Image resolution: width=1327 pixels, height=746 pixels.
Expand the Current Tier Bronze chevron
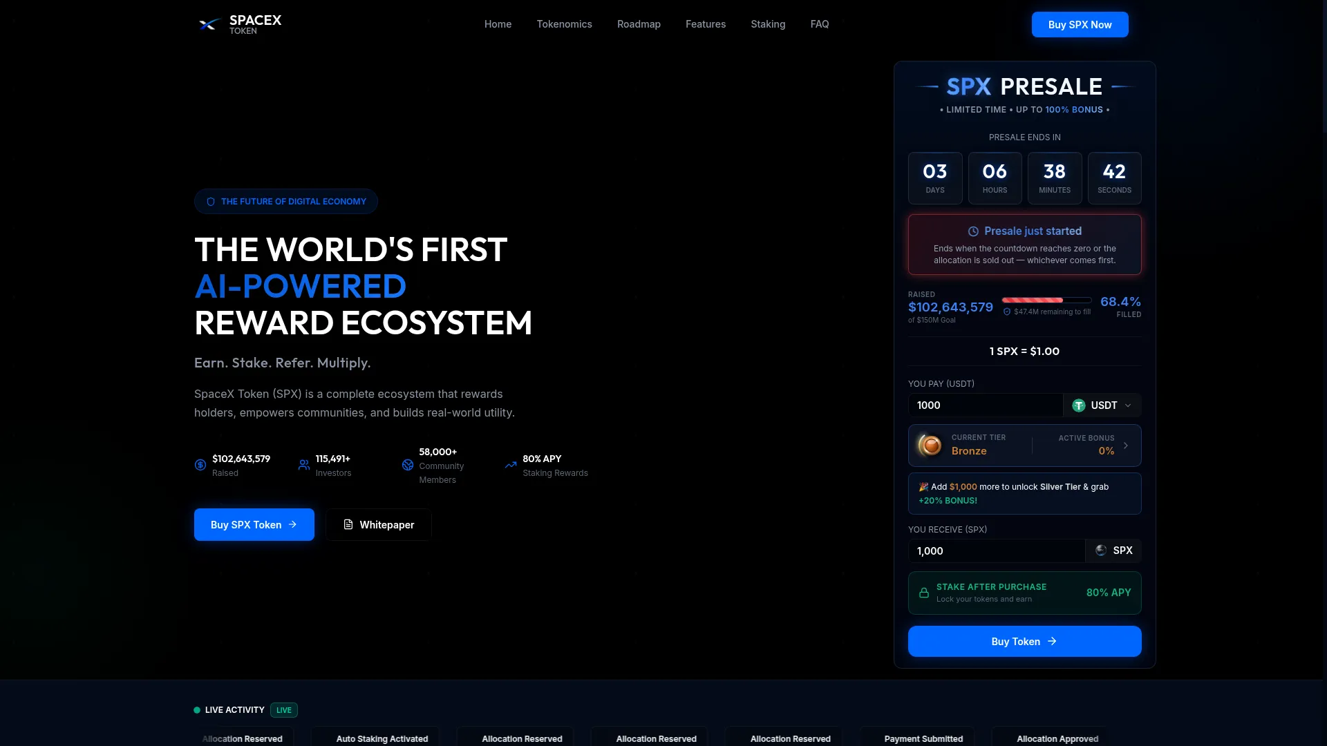coord(1126,446)
